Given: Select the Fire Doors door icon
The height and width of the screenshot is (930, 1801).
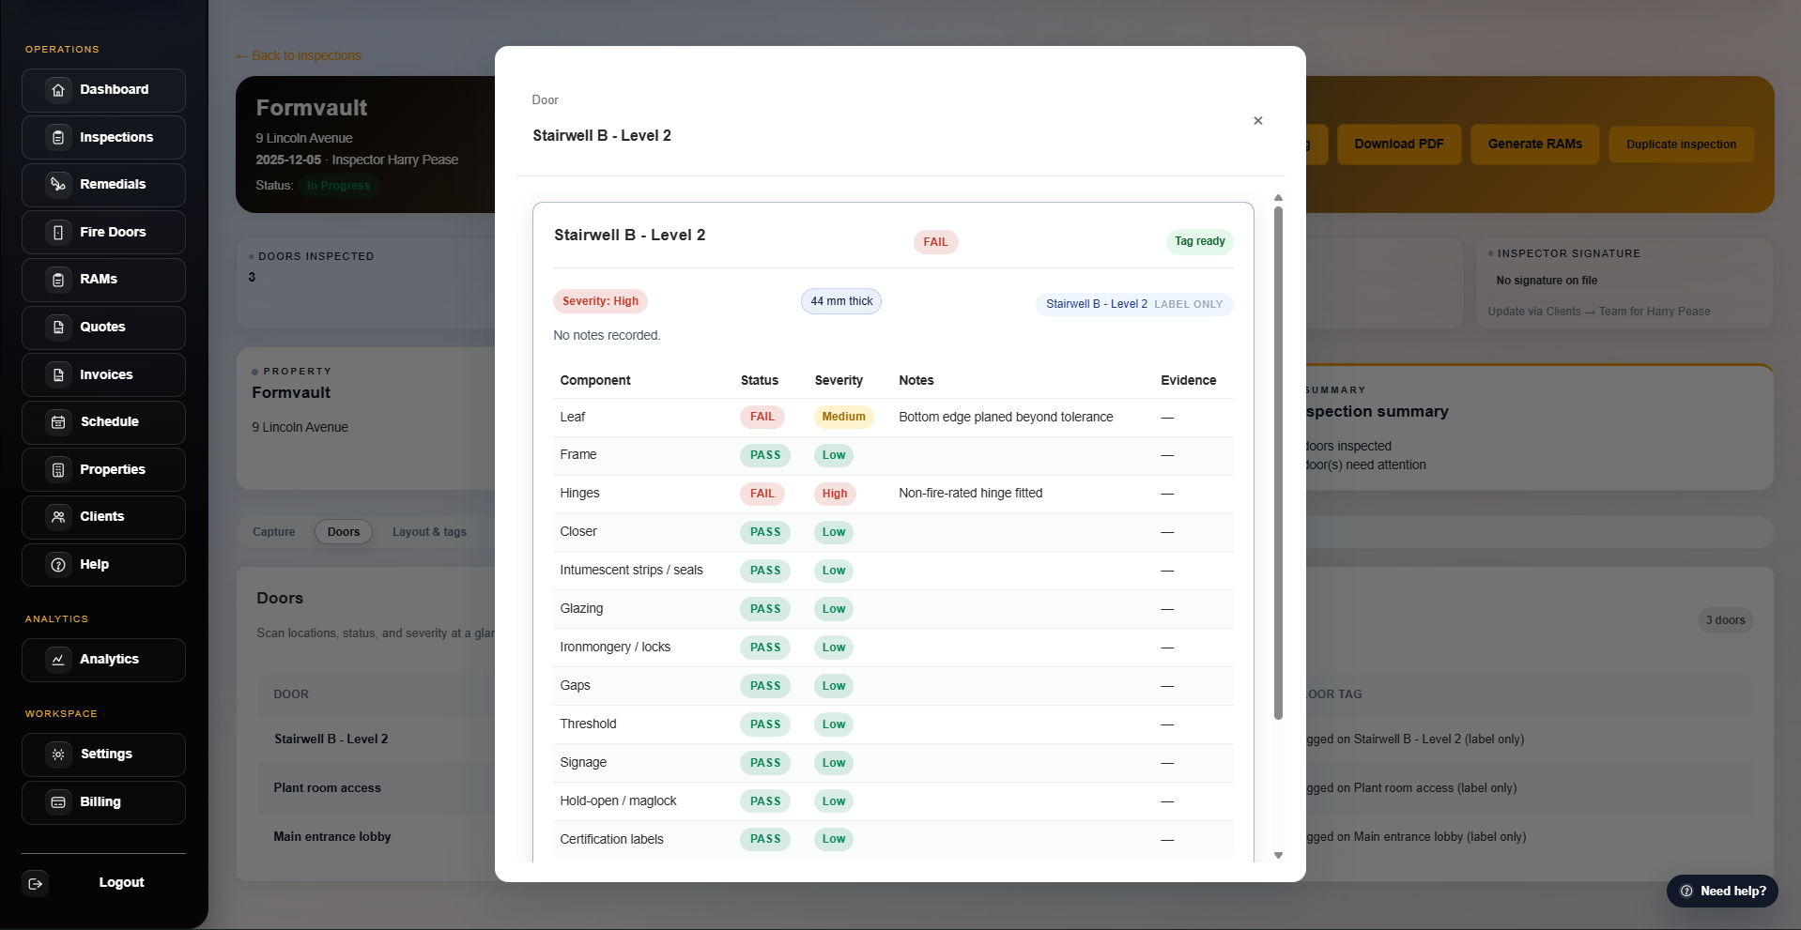Looking at the screenshot, I should (x=58, y=233).
